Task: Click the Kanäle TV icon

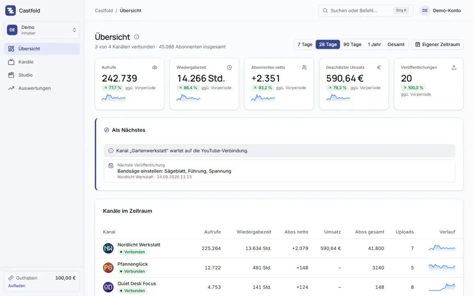Action: [11, 62]
